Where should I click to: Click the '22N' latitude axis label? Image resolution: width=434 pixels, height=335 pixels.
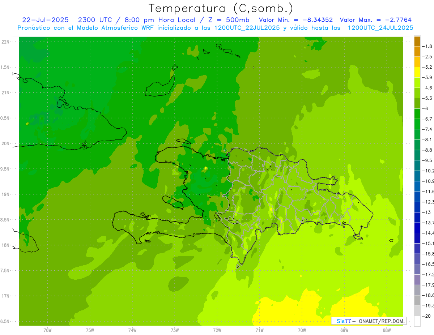click(x=5, y=42)
